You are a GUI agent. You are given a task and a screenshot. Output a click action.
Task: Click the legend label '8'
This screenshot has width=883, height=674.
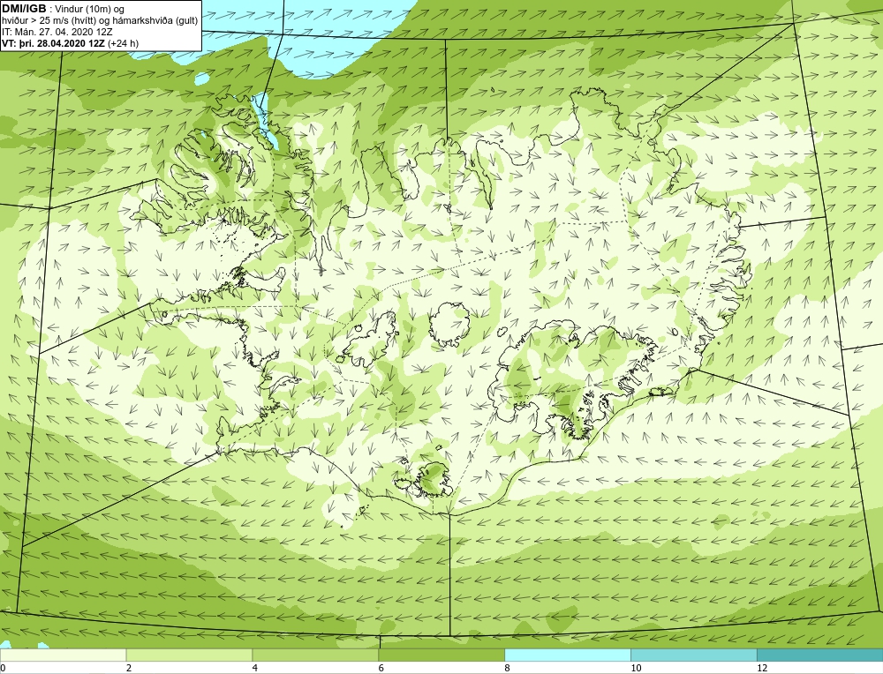pyautogui.click(x=508, y=668)
